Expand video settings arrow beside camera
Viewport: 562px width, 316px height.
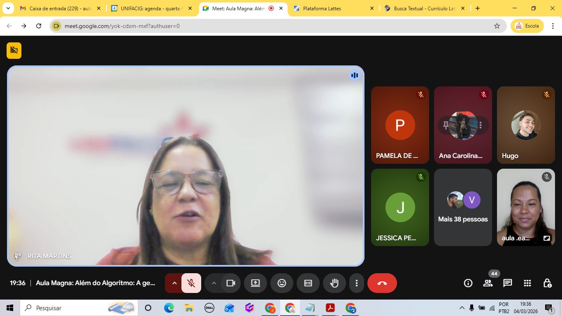214,283
